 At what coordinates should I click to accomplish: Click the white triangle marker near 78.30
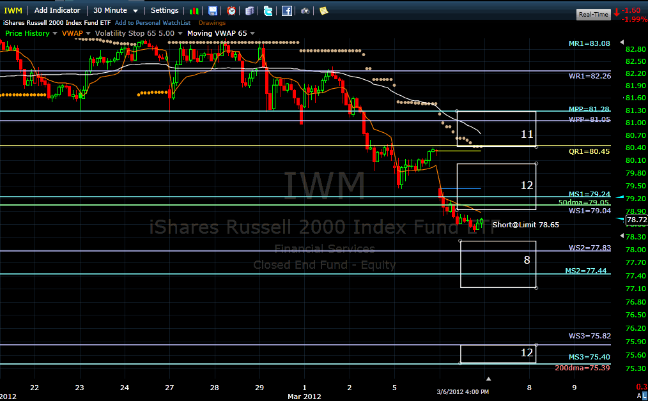[x=622, y=236]
